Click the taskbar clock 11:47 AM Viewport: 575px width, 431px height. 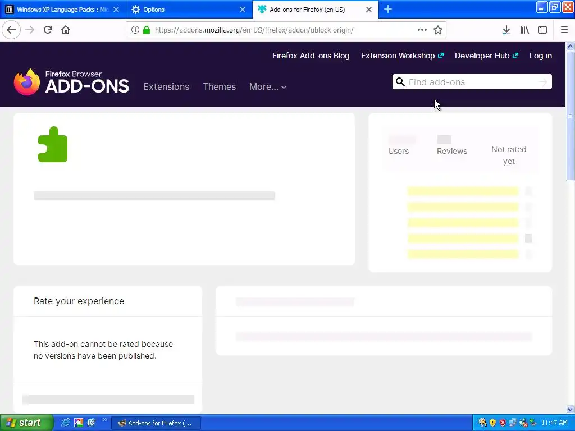point(554,423)
